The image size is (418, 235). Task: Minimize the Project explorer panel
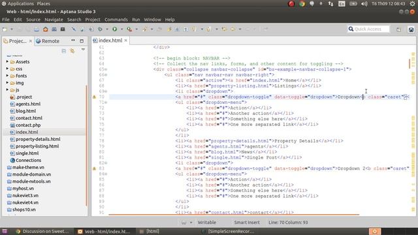coord(73,40)
